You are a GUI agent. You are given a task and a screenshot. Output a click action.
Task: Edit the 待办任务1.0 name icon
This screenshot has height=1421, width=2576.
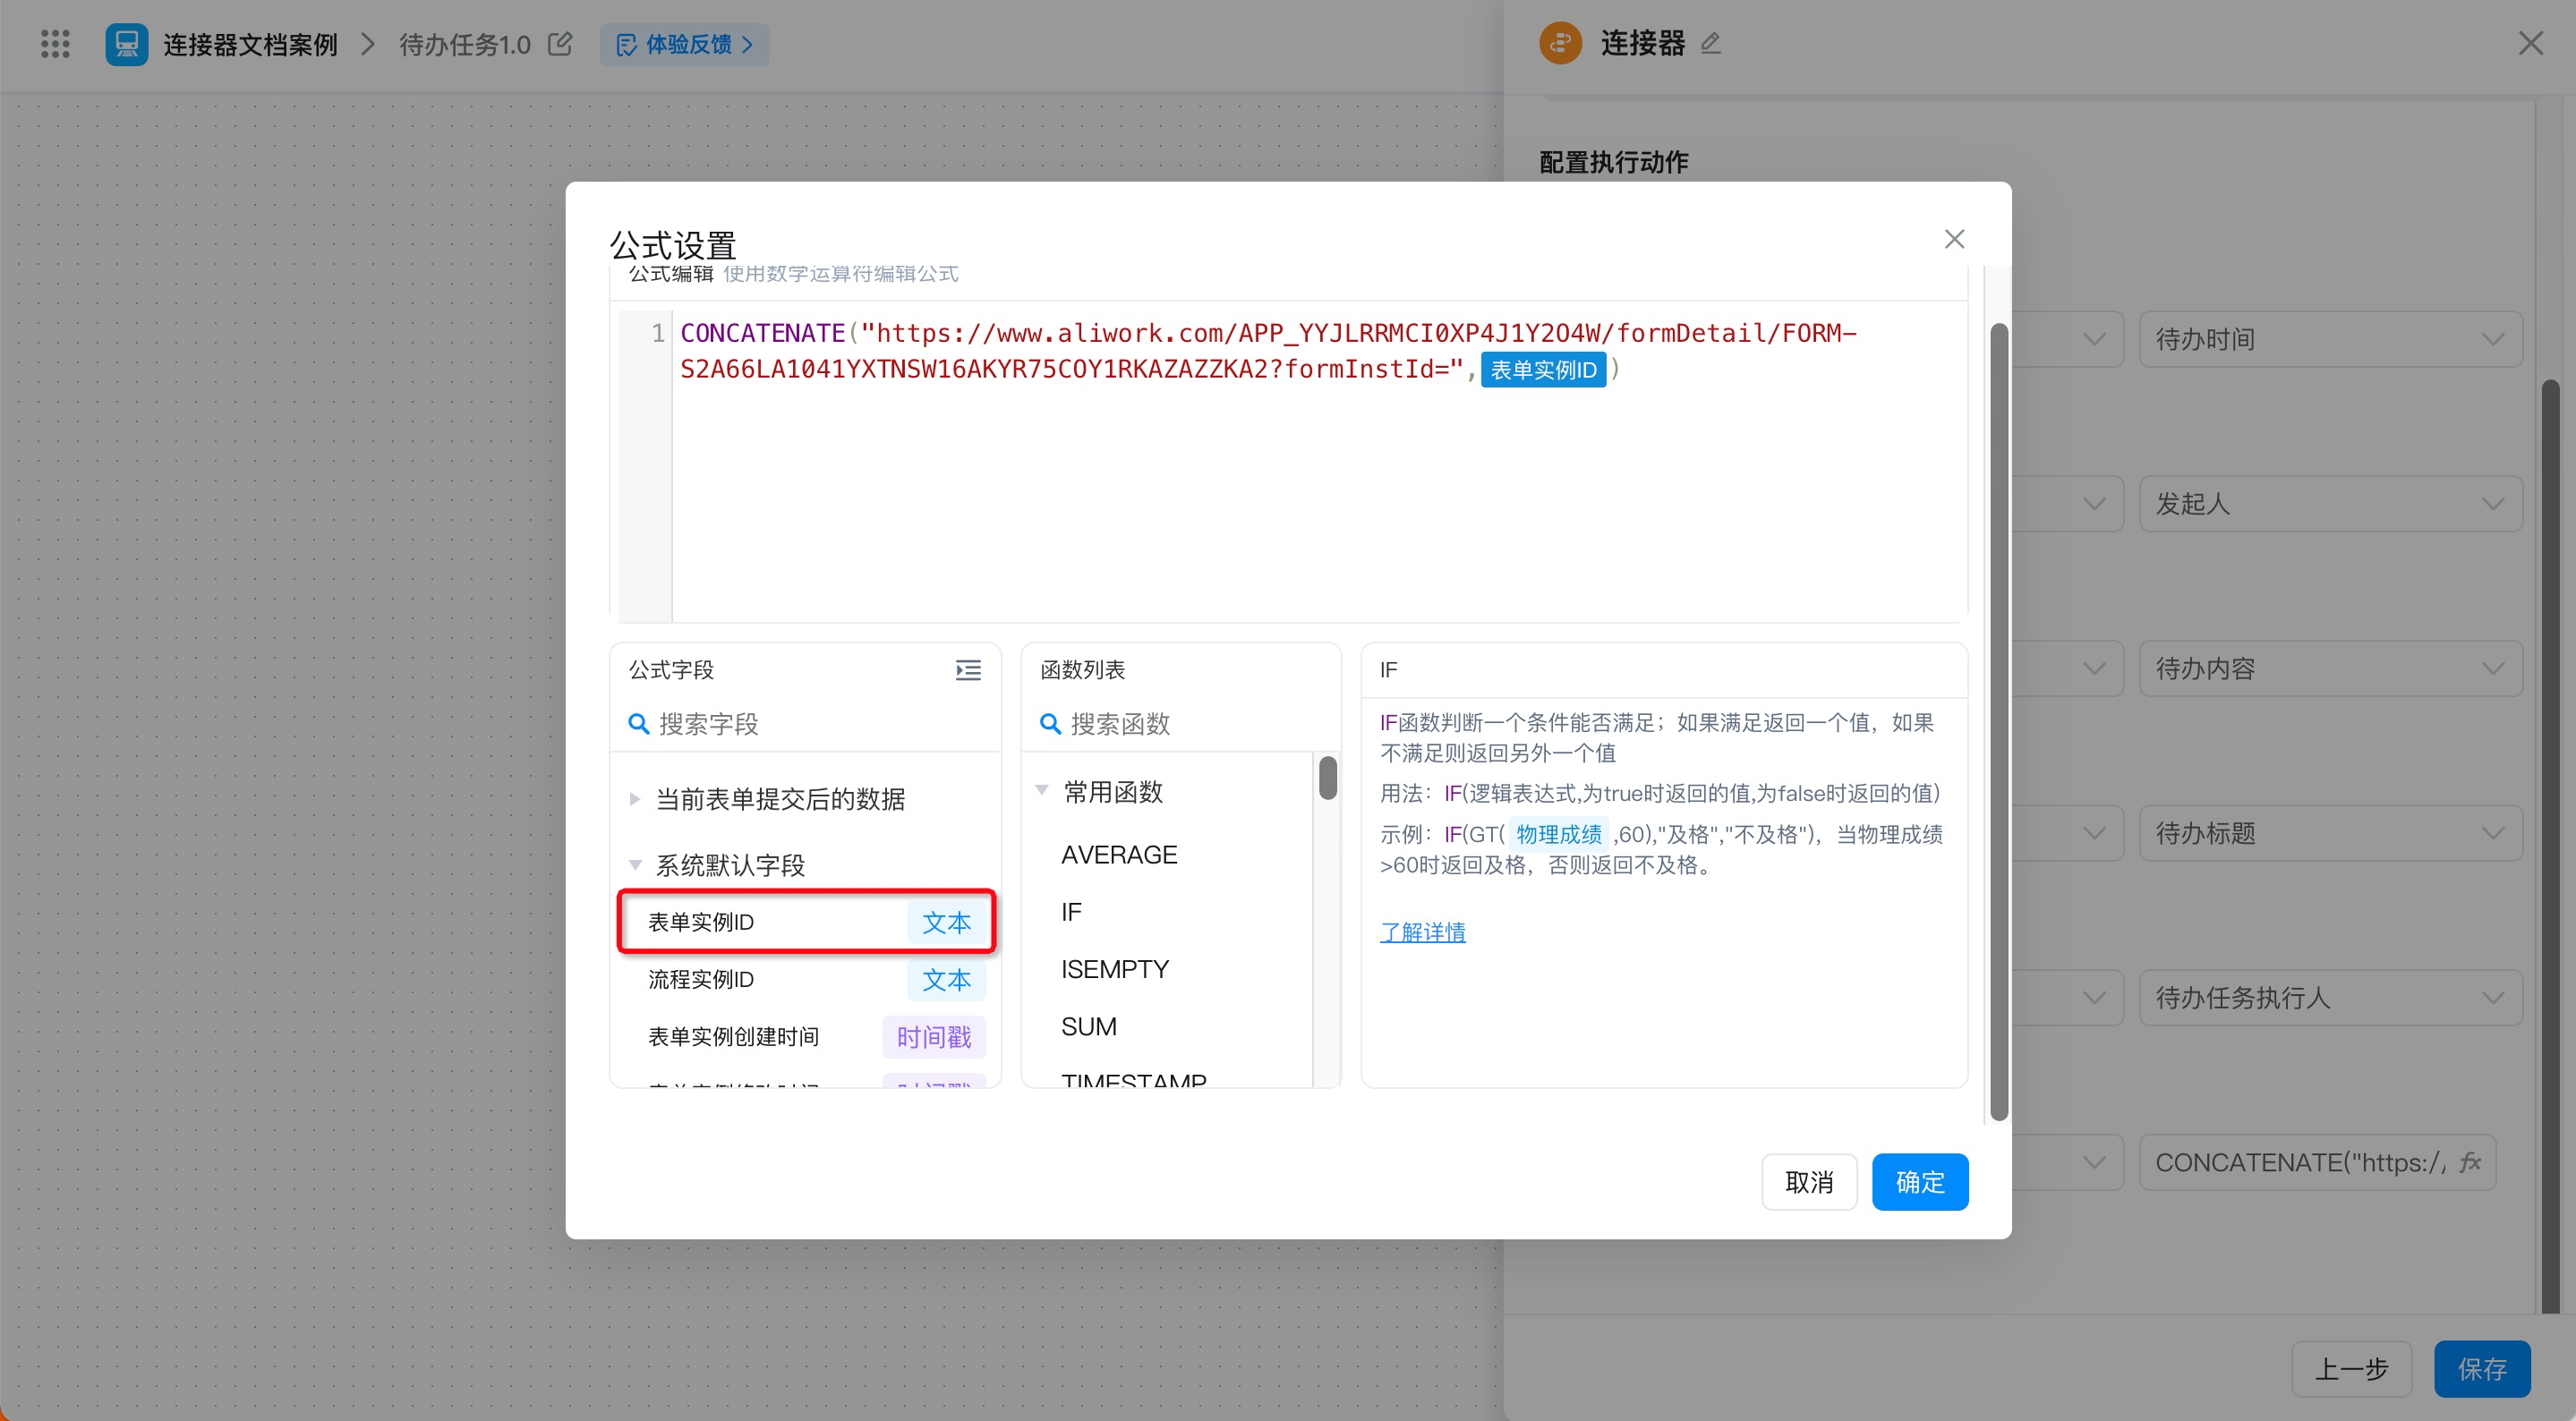[560, 43]
